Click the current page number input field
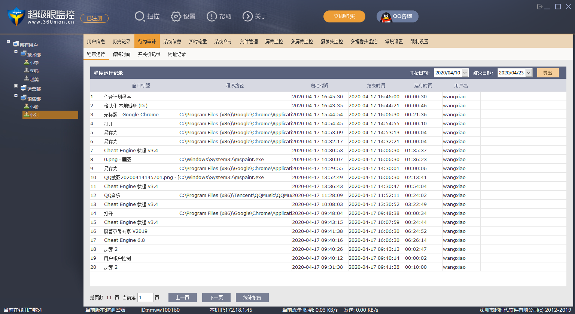This screenshot has height=314, width=575. [145, 298]
